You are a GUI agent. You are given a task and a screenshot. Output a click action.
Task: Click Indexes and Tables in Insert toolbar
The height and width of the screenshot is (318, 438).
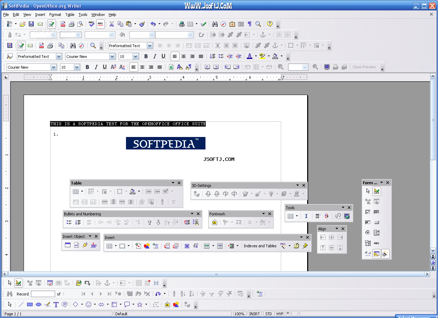click(260, 246)
